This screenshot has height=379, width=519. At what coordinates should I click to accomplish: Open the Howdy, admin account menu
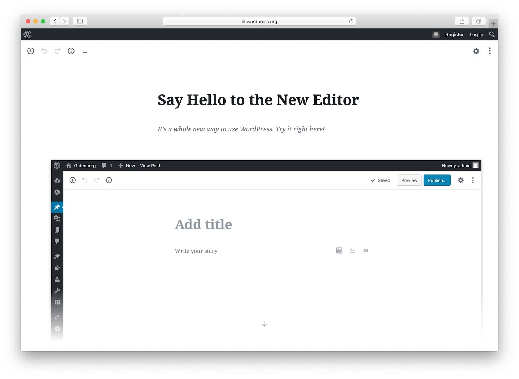(460, 165)
